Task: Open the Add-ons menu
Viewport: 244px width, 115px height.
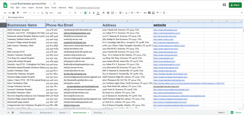Action: point(62,8)
